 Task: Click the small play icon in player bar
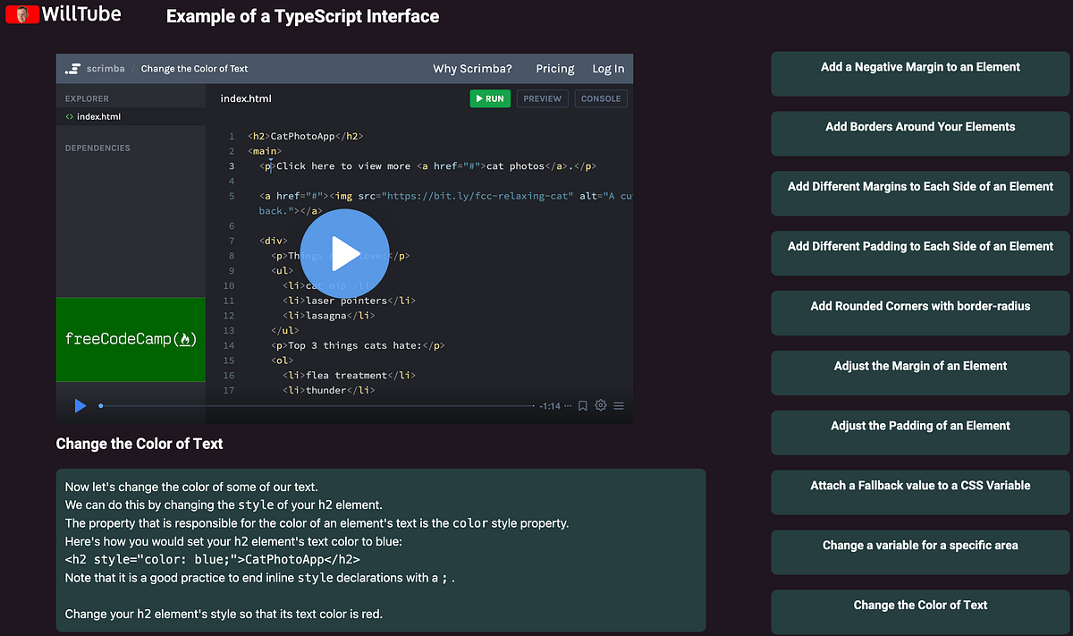pos(80,406)
